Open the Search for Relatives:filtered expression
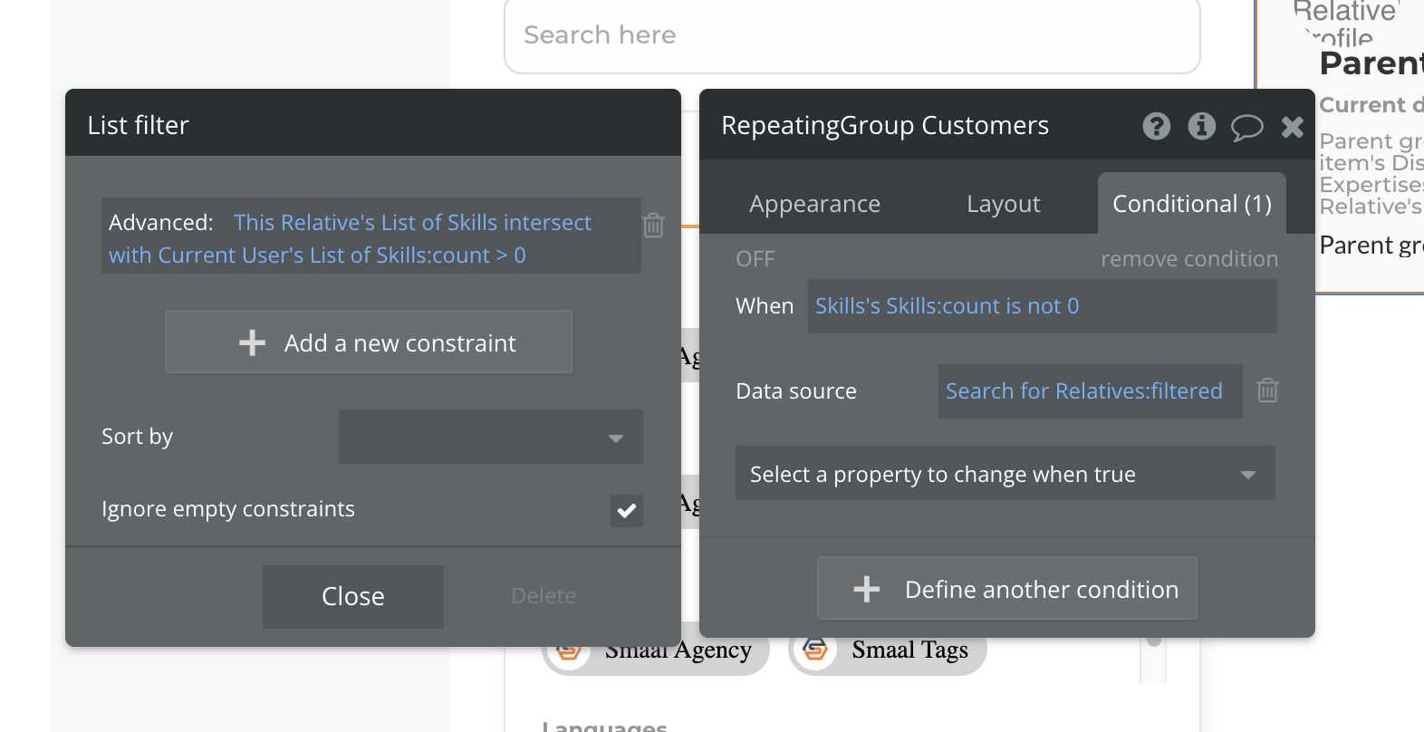 coord(1083,391)
